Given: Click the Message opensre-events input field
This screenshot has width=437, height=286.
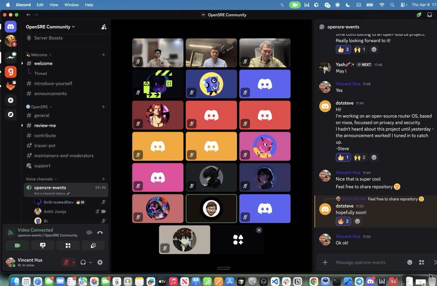Looking at the screenshot, I should click(368, 262).
